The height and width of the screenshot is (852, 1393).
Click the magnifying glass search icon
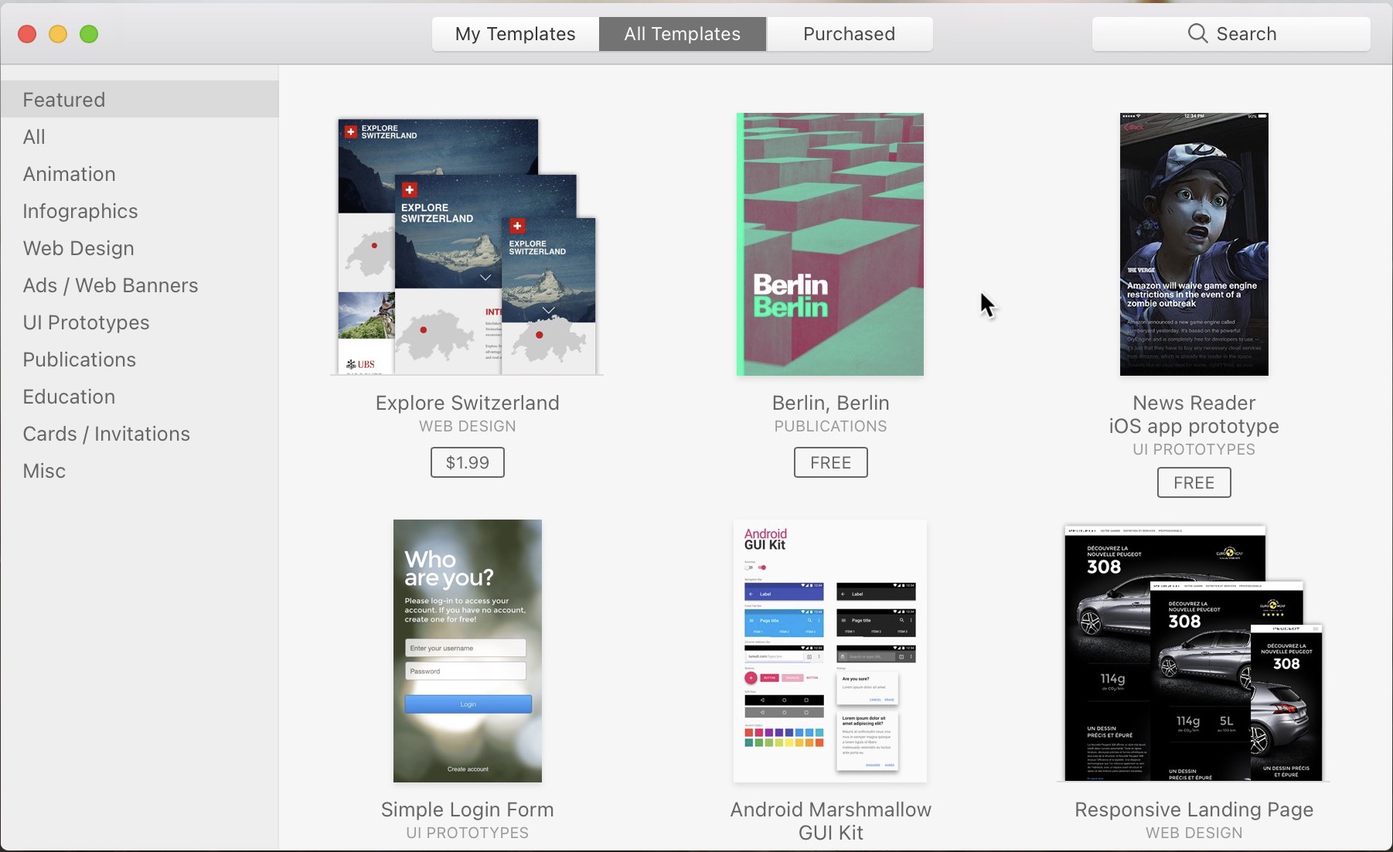[1197, 33]
